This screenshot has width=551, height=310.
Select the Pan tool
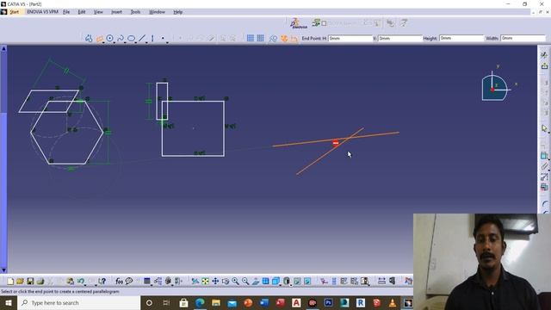coord(215,282)
